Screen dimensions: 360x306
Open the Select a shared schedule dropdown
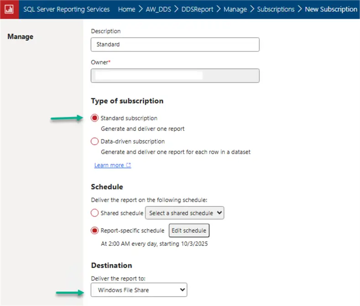(184, 213)
